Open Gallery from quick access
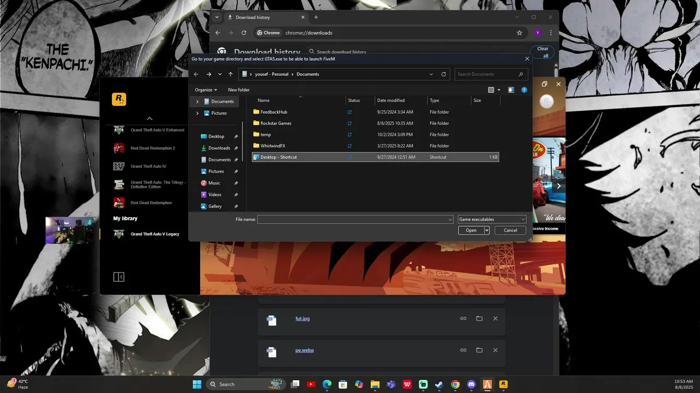Screen dimensions: 700x393 [215, 206]
